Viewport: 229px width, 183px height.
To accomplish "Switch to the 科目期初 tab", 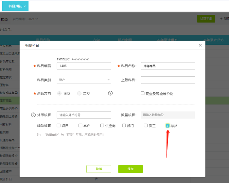I will coord(15,6).
